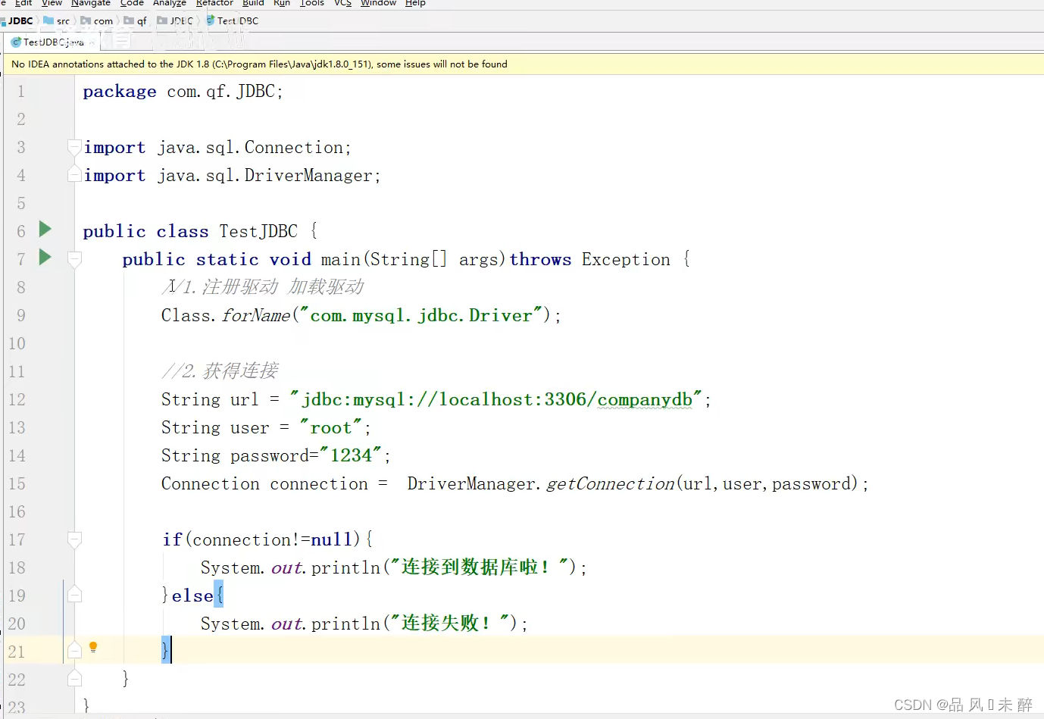Open the Run menu
The height and width of the screenshot is (719, 1044).
[282, 3]
